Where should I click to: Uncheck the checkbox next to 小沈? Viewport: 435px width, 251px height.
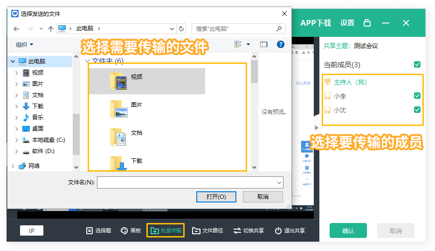417,110
